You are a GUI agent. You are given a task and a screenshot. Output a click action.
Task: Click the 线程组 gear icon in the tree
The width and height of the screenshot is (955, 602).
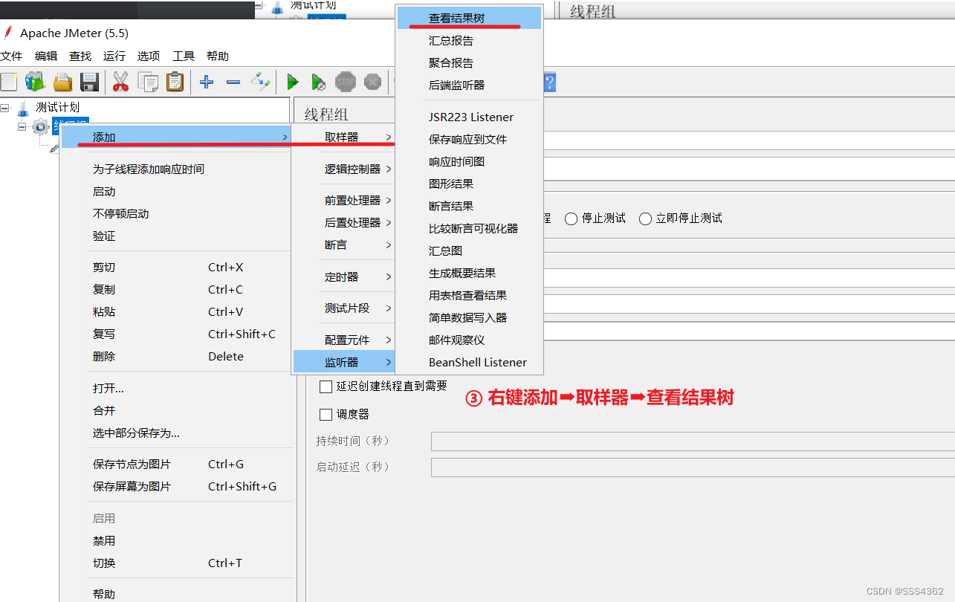tap(41, 126)
